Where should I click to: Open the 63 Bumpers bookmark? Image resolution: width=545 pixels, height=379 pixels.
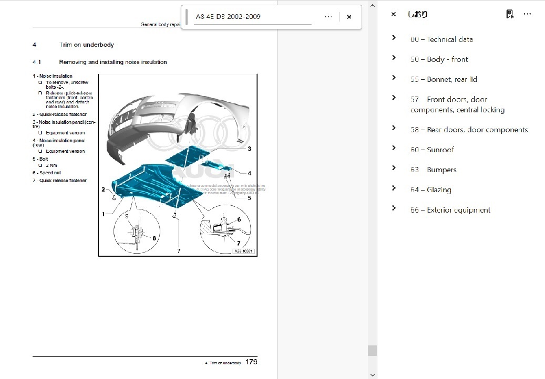pyautogui.click(x=434, y=170)
